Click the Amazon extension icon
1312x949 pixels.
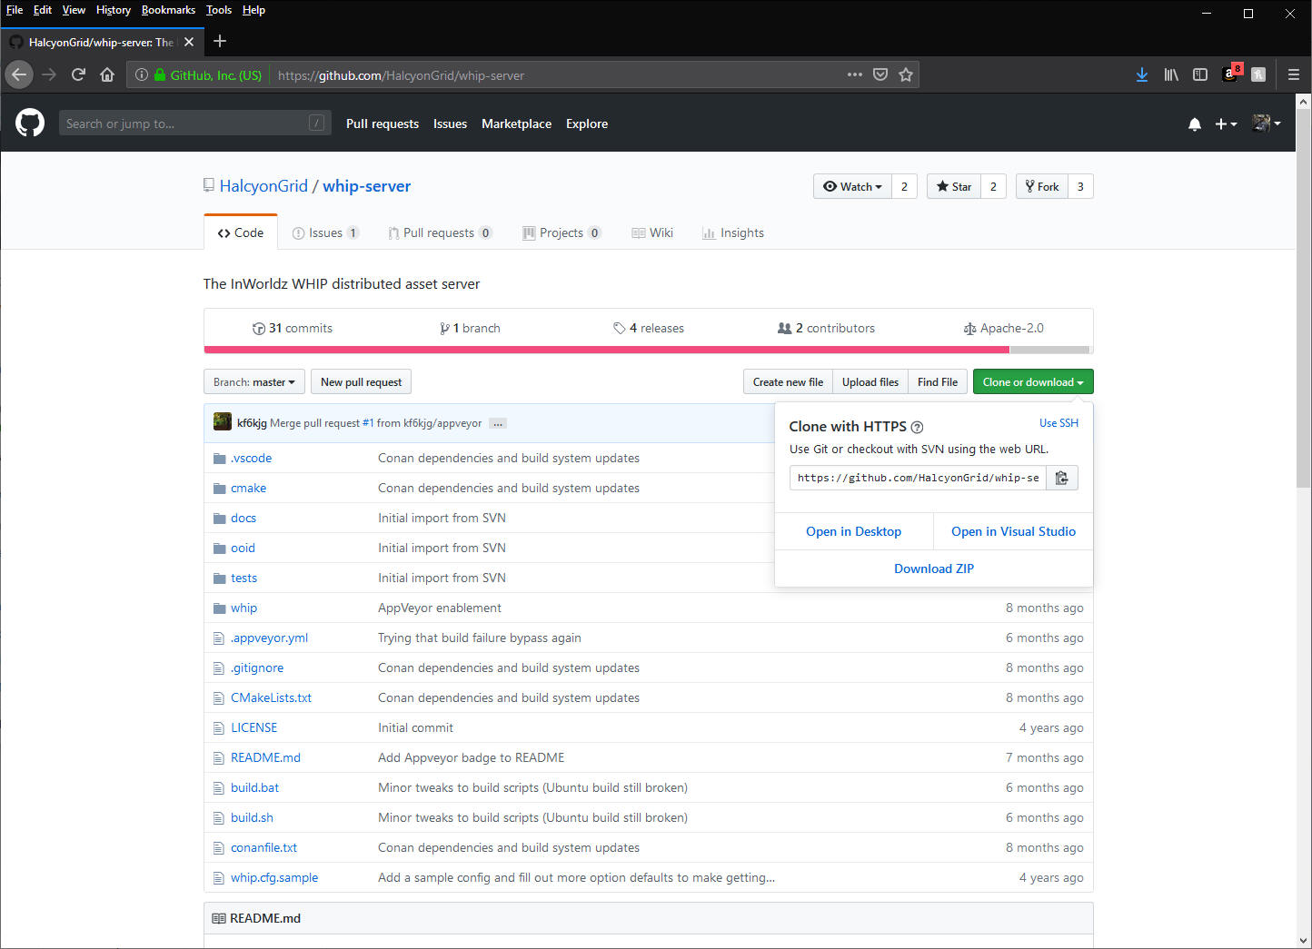coord(1231,74)
